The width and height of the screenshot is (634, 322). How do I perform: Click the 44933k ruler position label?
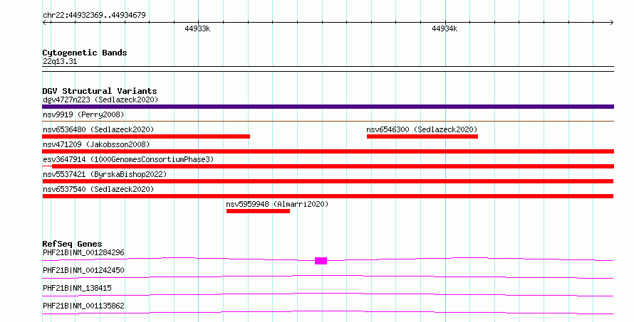(x=197, y=28)
